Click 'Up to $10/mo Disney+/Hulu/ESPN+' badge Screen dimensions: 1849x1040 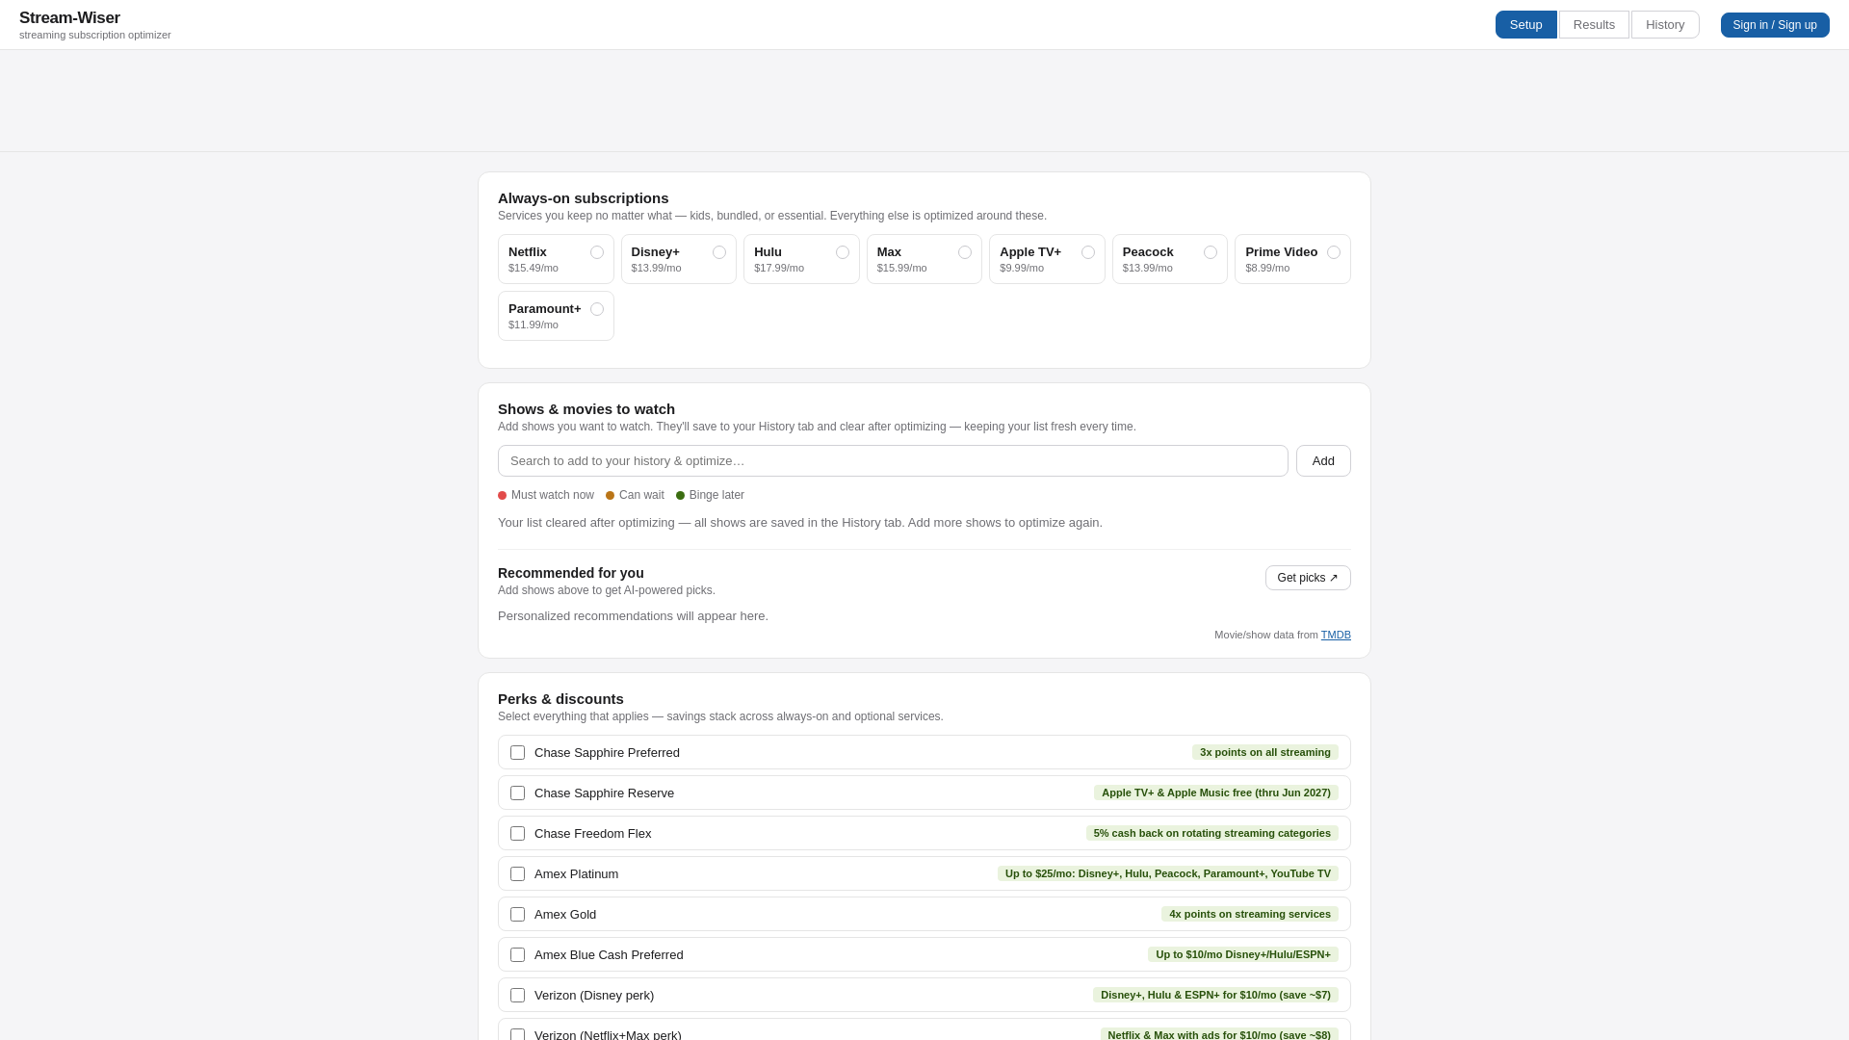click(1243, 955)
